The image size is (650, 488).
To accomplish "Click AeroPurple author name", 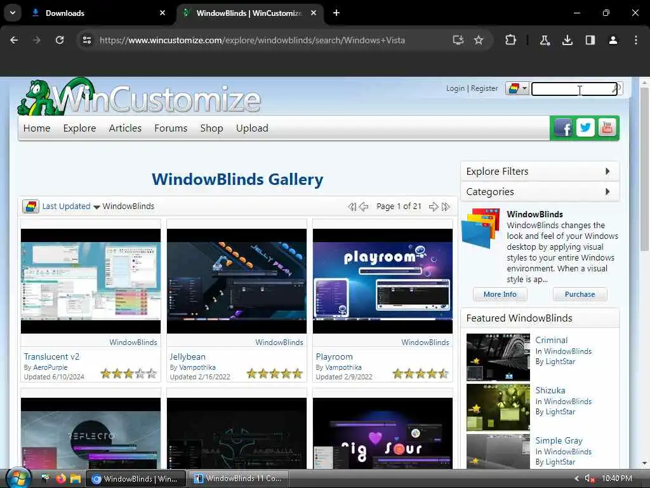I will click(50, 367).
